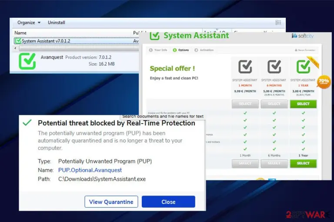Click the 6 Months label above bottom Select
This screenshot has width=334, height=222.
[274, 156]
